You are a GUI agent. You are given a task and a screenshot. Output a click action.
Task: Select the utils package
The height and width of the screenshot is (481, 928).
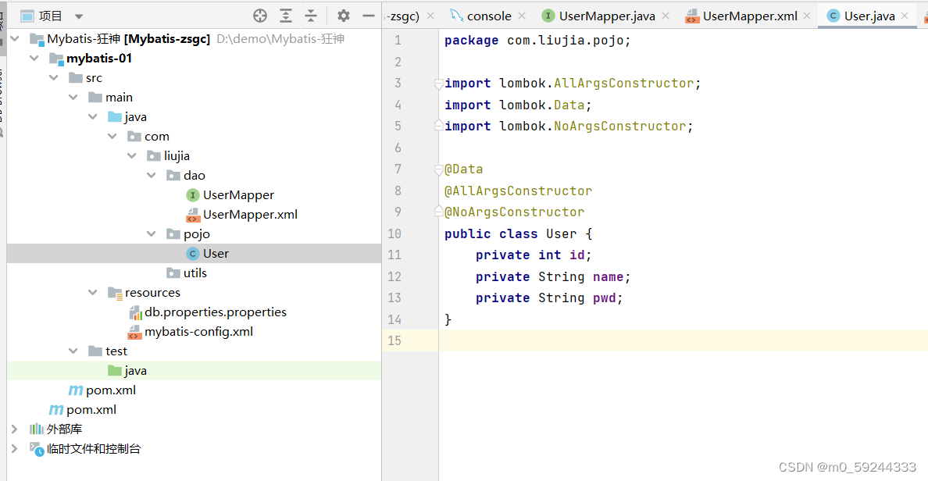pyautogui.click(x=195, y=273)
